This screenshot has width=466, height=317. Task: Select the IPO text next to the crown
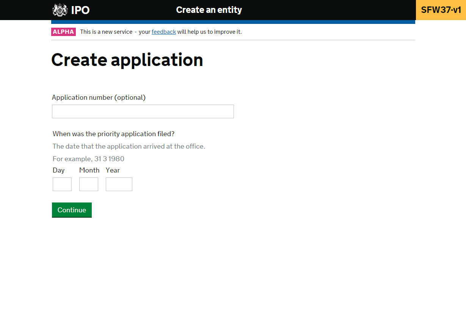[x=80, y=10]
